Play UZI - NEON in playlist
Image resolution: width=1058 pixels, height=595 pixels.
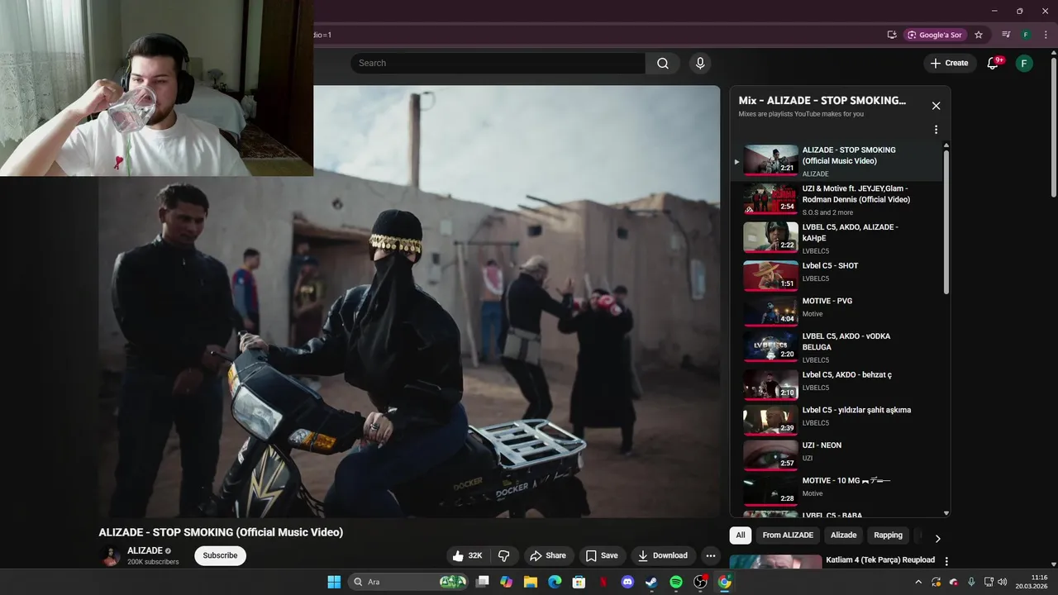pyautogui.click(x=836, y=455)
